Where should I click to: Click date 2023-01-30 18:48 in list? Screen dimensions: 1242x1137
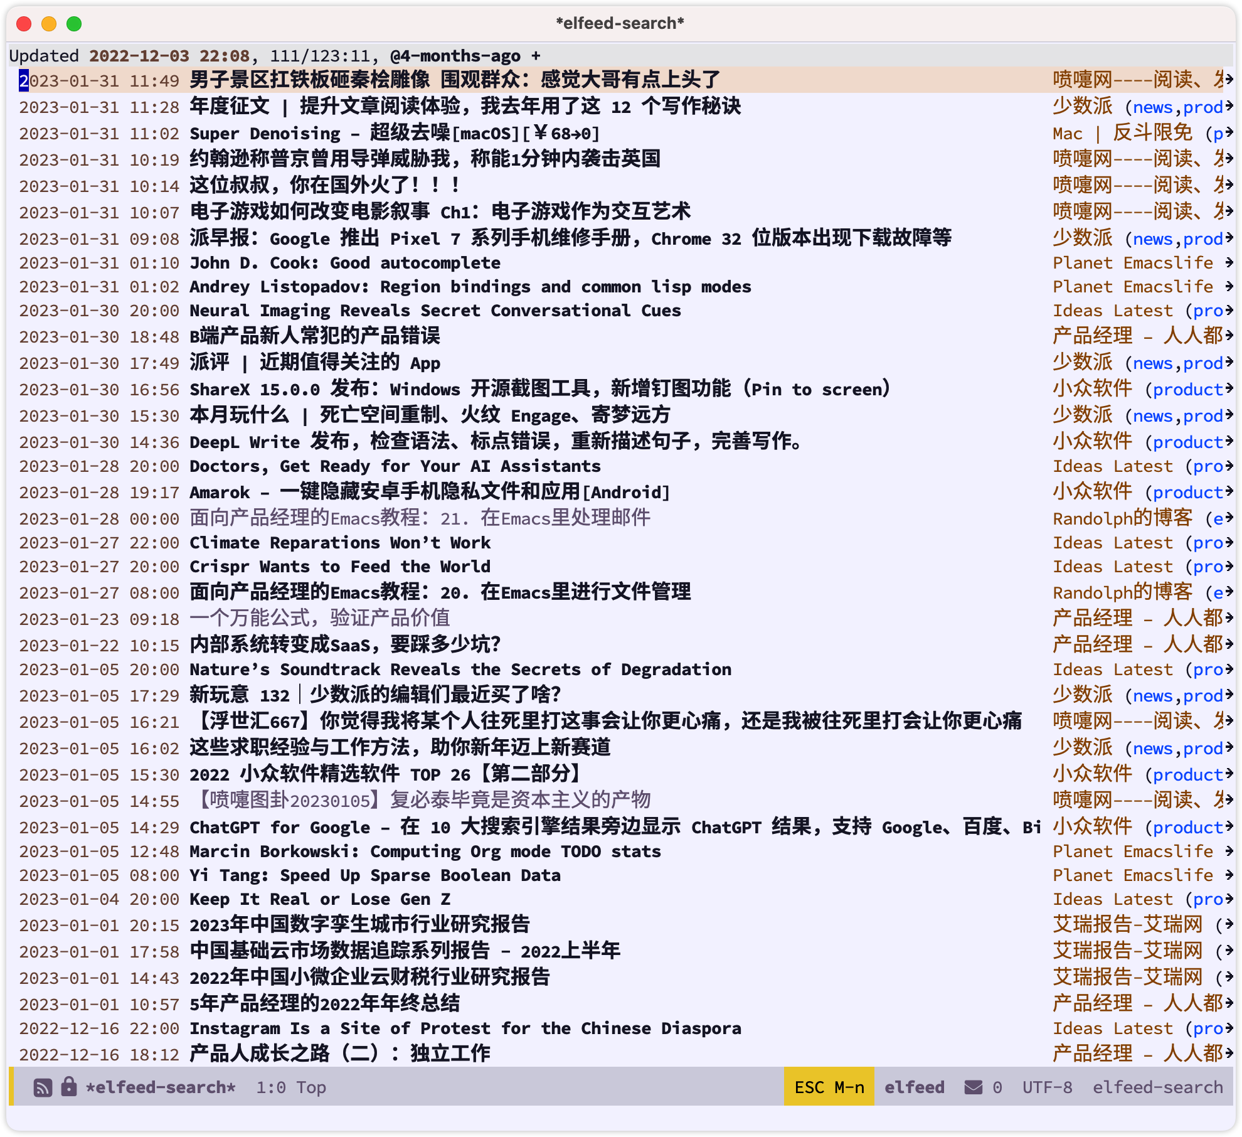click(x=99, y=337)
